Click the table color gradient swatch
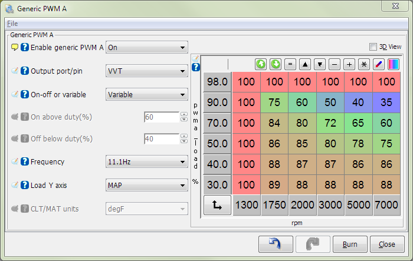413x261 pixels. coord(394,64)
